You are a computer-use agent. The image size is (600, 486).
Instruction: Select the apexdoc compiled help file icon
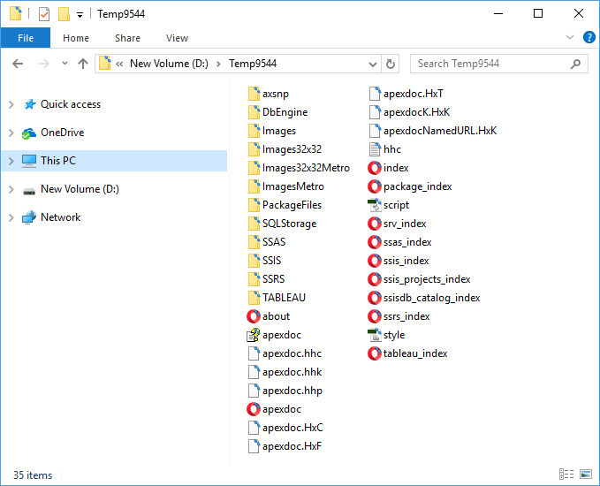(254, 335)
